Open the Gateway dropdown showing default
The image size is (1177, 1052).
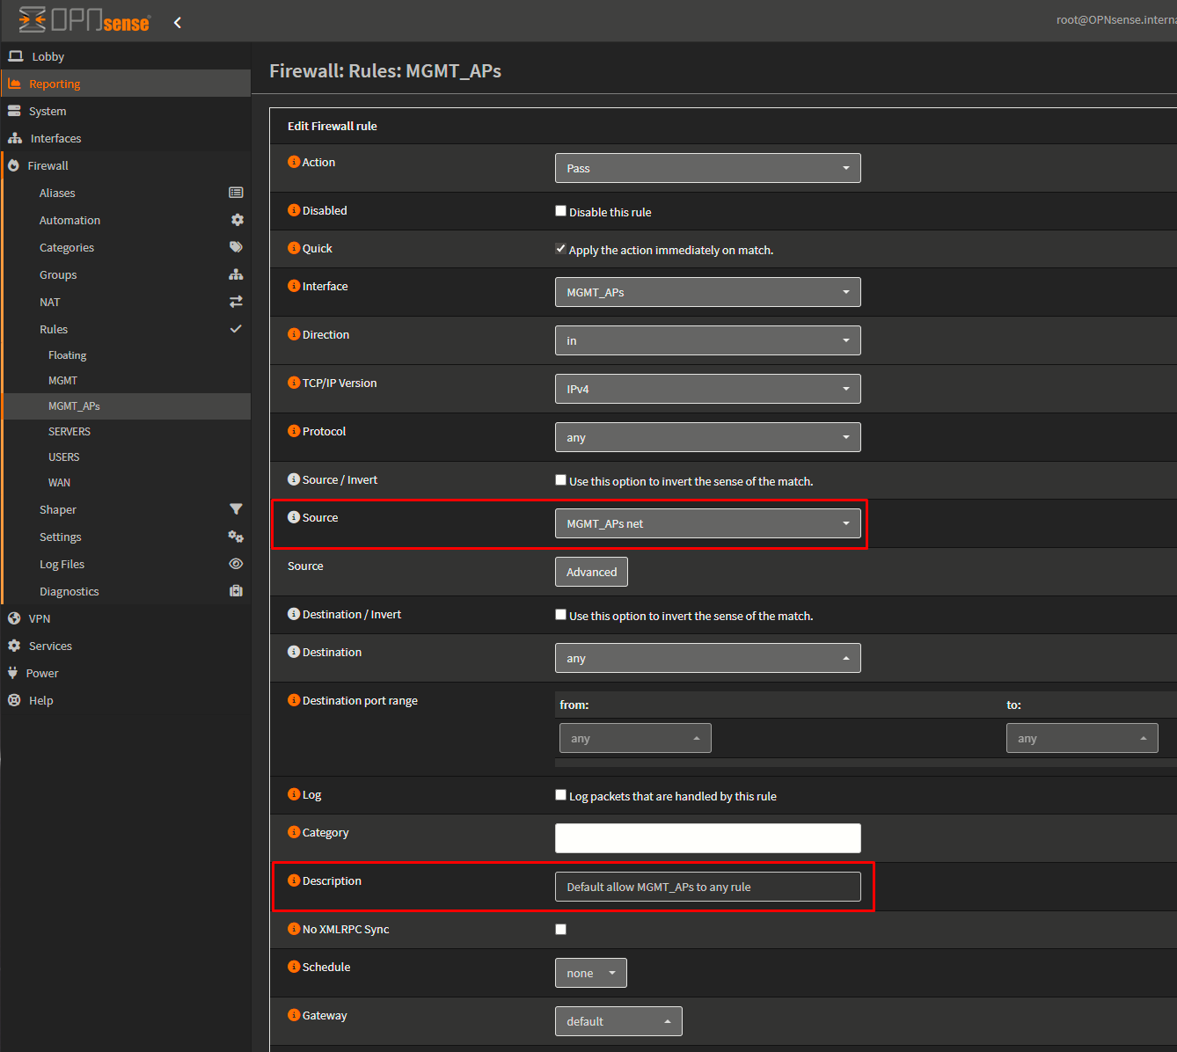(x=618, y=1021)
